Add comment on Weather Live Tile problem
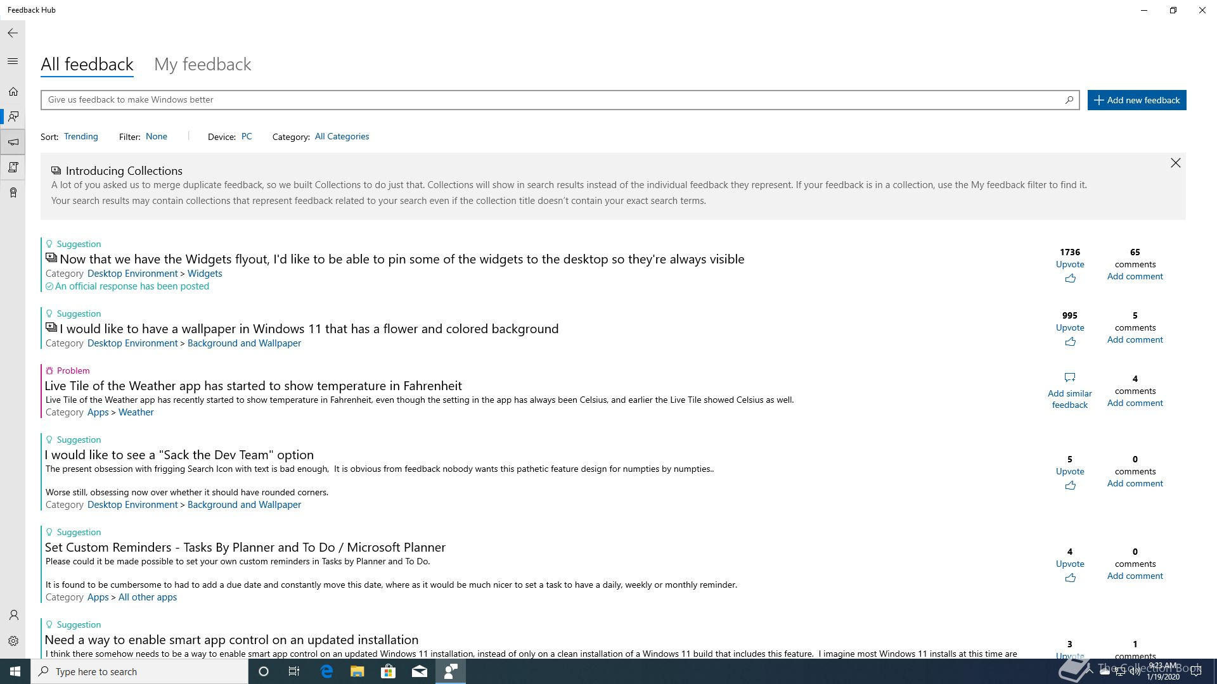The image size is (1217, 684). pyautogui.click(x=1135, y=403)
